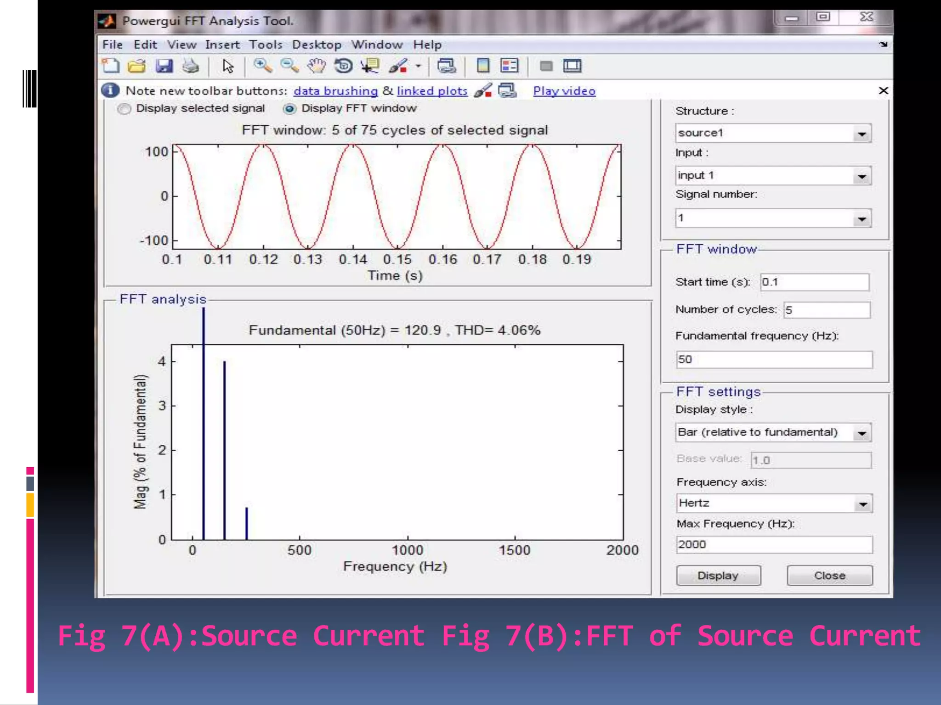Open the Insert menu

pyautogui.click(x=222, y=45)
